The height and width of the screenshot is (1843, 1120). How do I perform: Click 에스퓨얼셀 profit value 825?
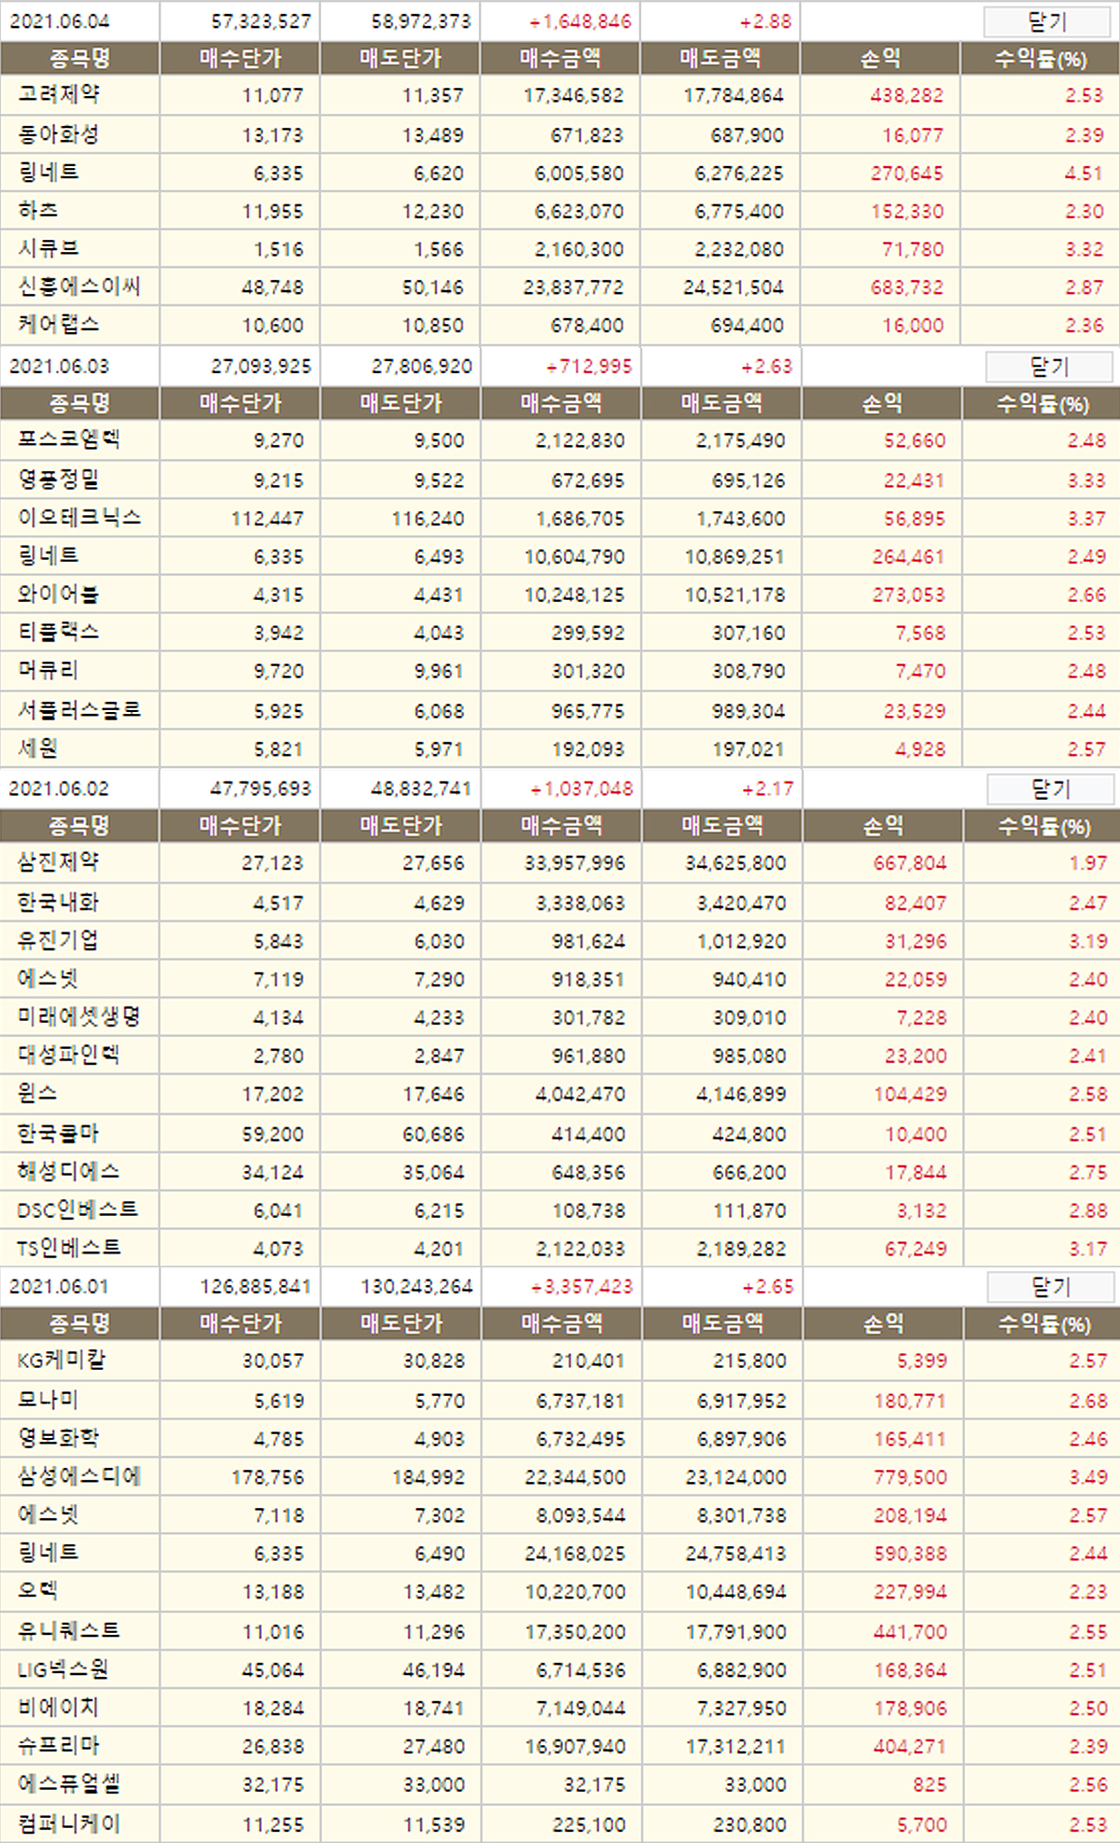tap(930, 1784)
